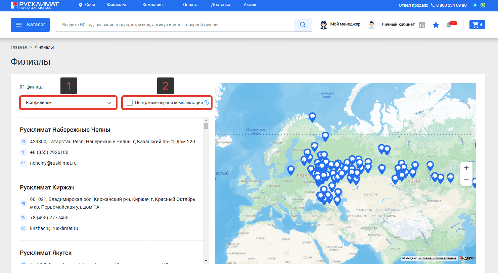Click the personal account avatar icon
Screen dimensions: 498x273
[x=371, y=25]
